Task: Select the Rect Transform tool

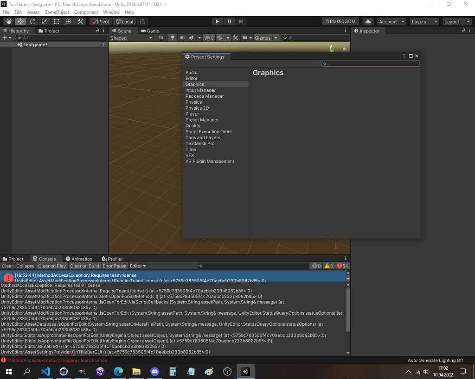Action: [56, 21]
